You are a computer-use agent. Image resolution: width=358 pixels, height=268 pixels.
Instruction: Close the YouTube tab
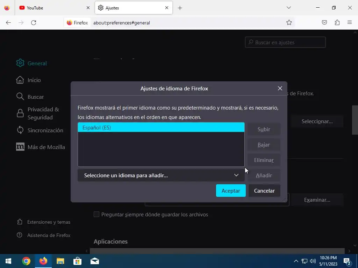point(88,8)
